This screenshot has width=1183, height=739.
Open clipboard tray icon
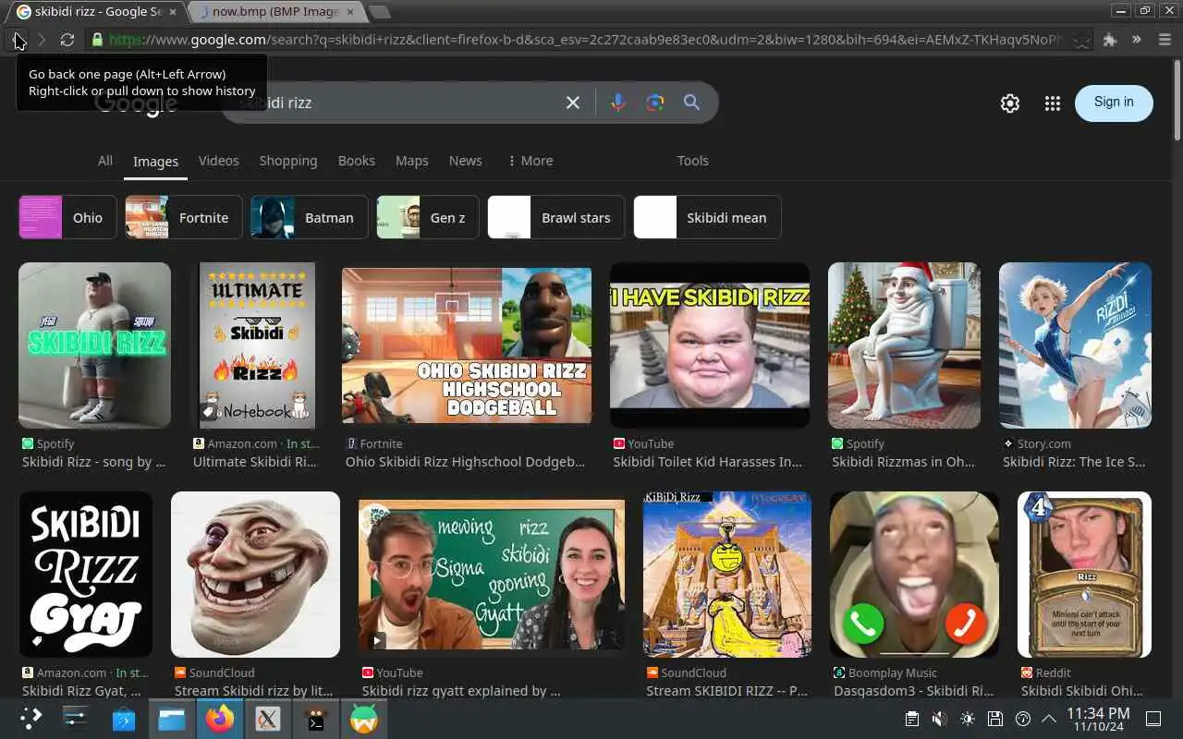(x=911, y=719)
